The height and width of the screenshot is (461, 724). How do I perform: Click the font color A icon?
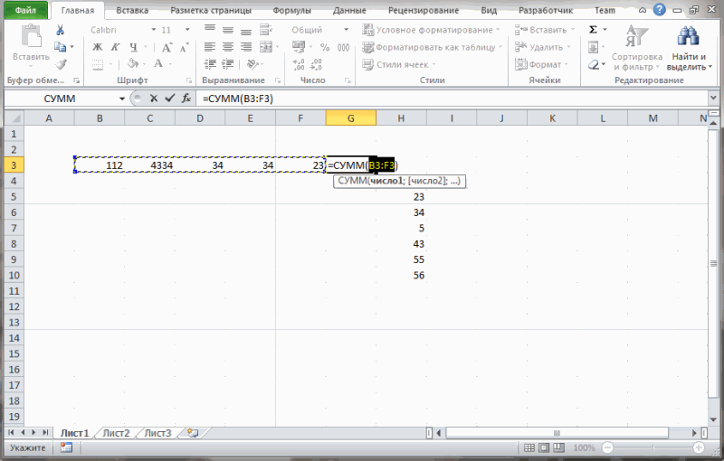(158, 64)
